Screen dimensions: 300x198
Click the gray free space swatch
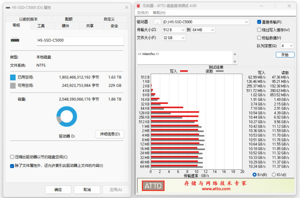pos(13,85)
